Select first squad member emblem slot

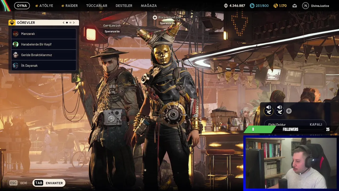pos(269,112)
